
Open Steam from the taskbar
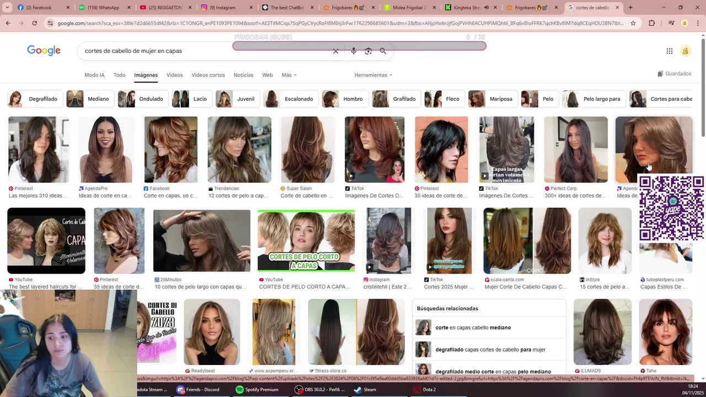365,389
